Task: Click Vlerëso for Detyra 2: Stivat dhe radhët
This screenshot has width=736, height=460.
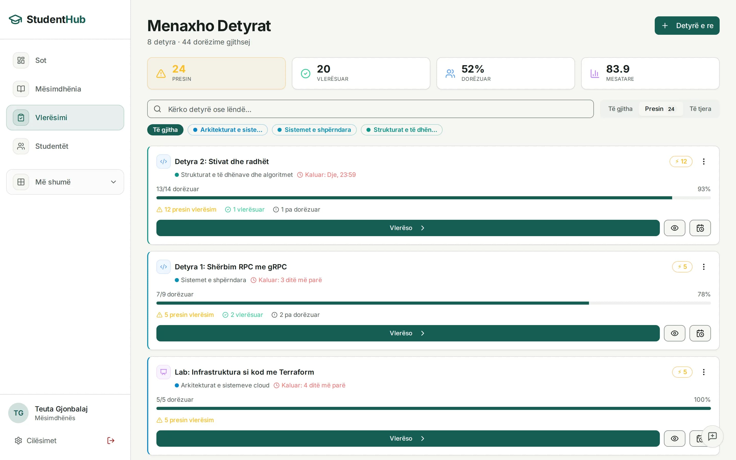Action: click(408, 228)
